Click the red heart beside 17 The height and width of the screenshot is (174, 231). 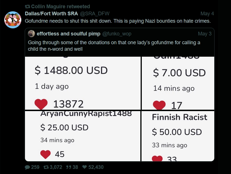coord(159,105)
